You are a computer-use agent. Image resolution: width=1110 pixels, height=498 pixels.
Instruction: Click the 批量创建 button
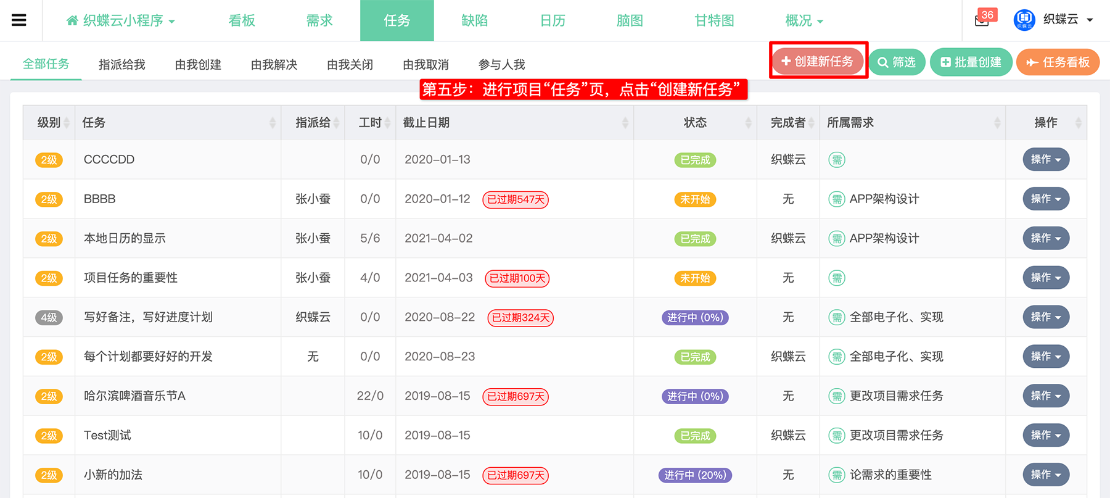coord(971,62)
